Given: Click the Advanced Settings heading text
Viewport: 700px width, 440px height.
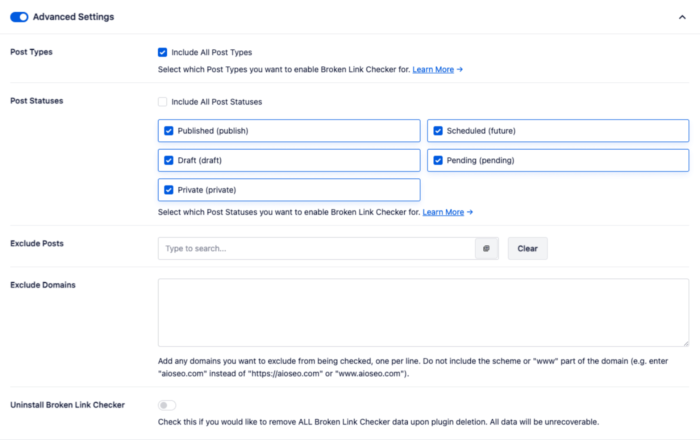Looking at the screenshot, I should [x=73, y=17].
